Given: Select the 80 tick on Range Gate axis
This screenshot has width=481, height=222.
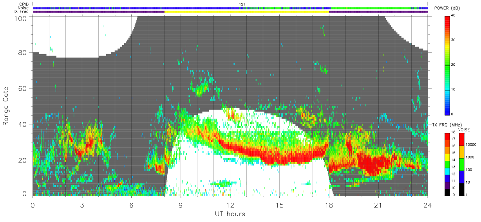Looking at the screenshot, I should [23, 52].
